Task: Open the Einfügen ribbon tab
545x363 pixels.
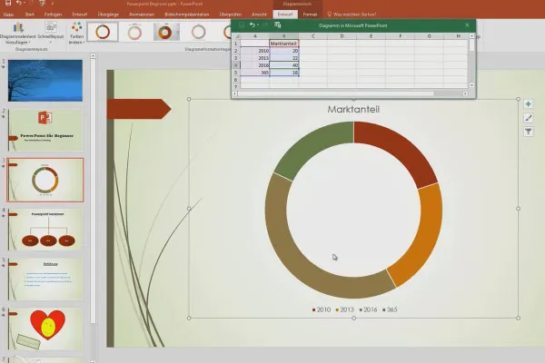Action: point(54,15)
